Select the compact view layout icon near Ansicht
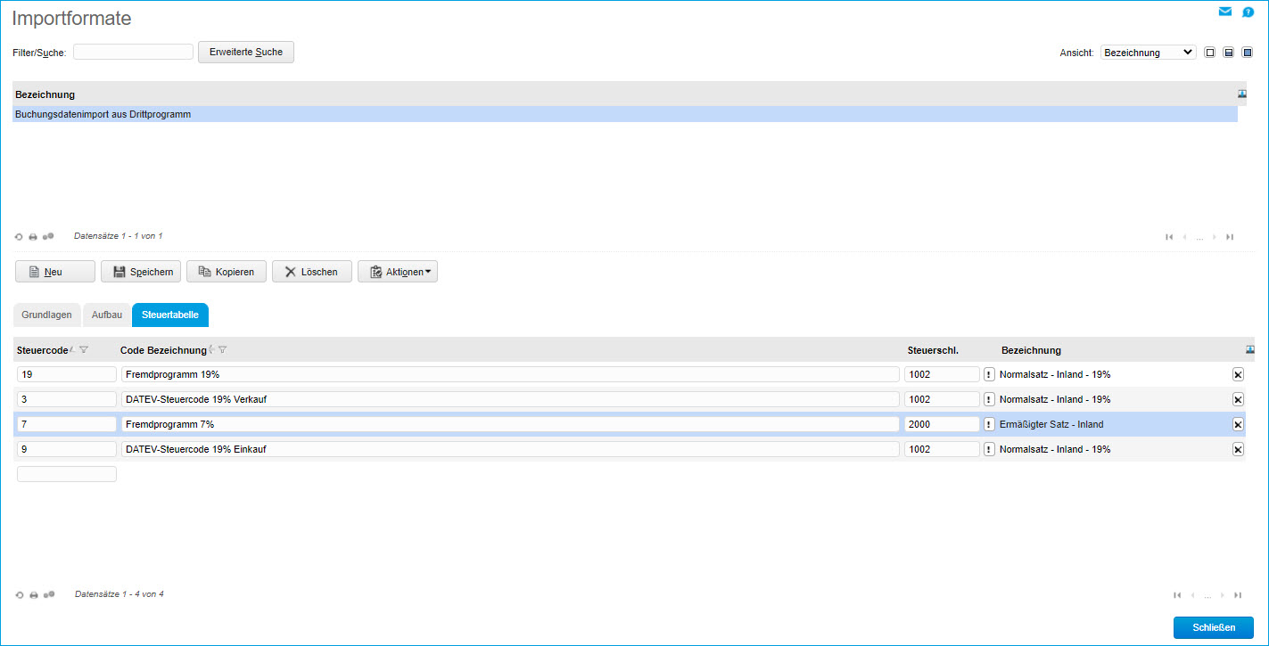The width and height of the screenshot is (1269, 646). coord(1209,53)
